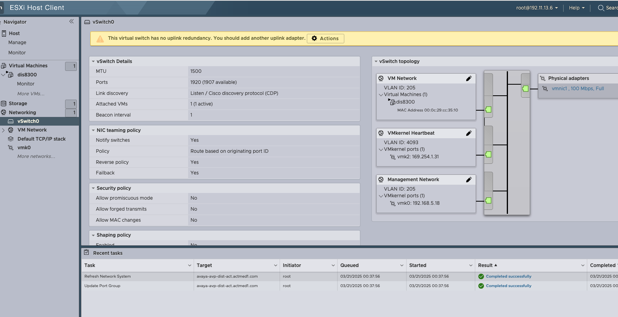The image size is (618, 317).
Task: Click vmk0: 192.168.5.18 in topology
Action: pyautogui.click(x=418, y=203)
